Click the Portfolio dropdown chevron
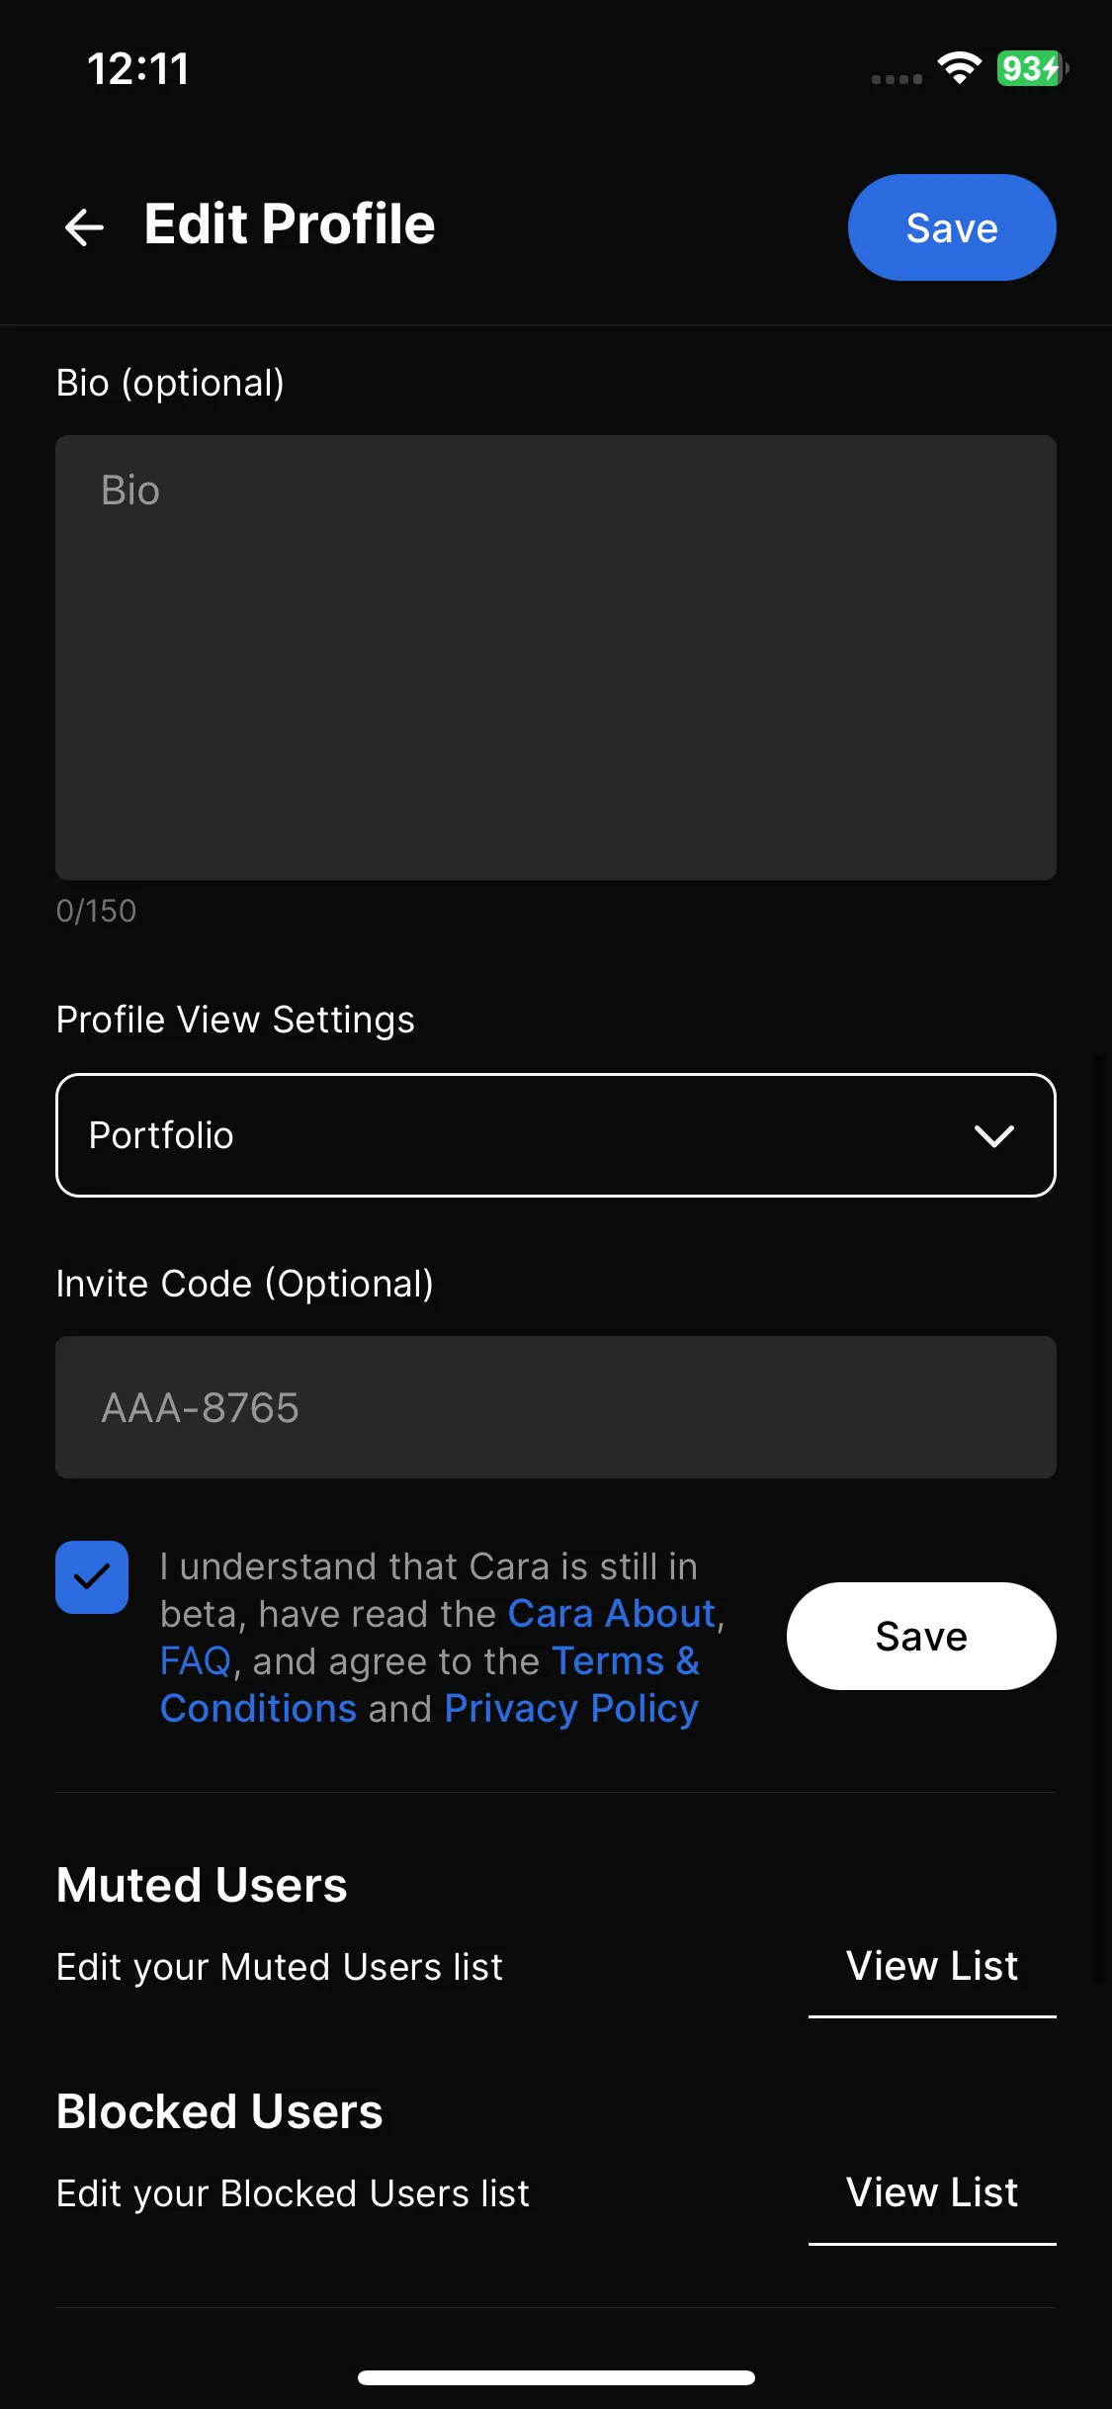The width and height of the screenshot is (1112, 2409). click(993, 1135)
